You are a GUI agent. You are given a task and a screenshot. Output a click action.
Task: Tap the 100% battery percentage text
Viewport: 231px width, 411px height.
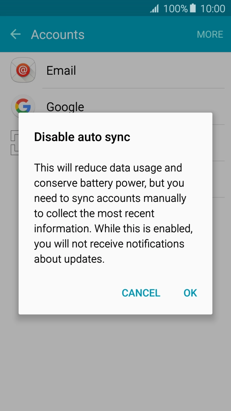coord(175,8)
